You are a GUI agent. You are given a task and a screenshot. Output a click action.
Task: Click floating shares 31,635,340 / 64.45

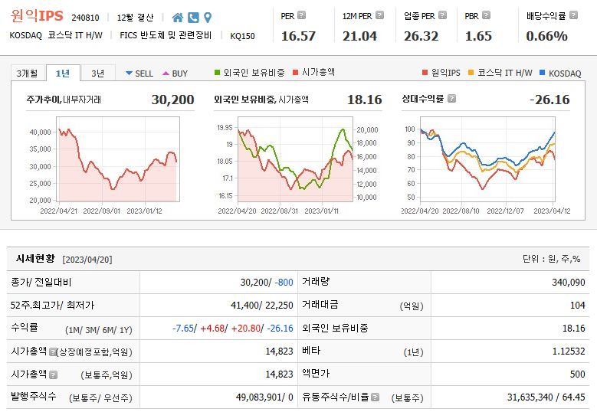point(546,397)
